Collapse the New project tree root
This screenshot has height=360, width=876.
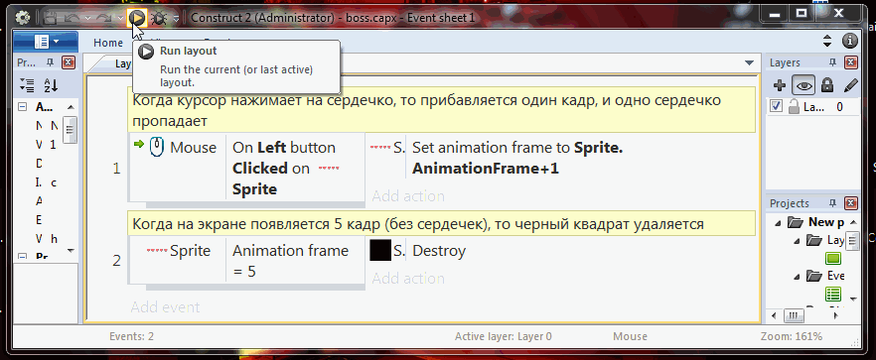coord(779,223)
